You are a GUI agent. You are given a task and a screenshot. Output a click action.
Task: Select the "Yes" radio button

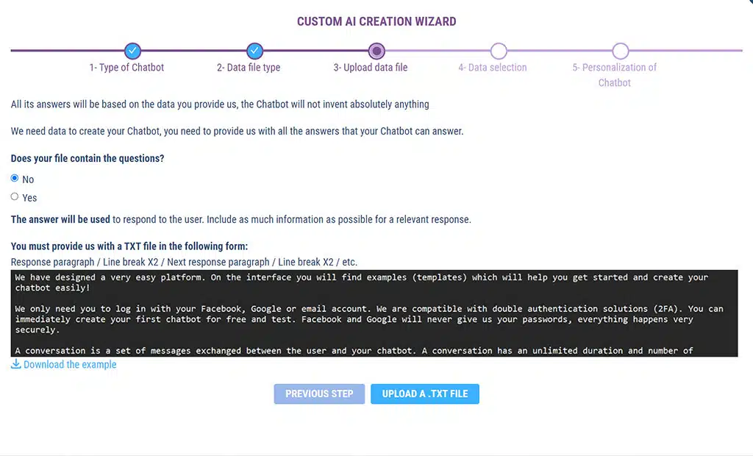[15, 197]
